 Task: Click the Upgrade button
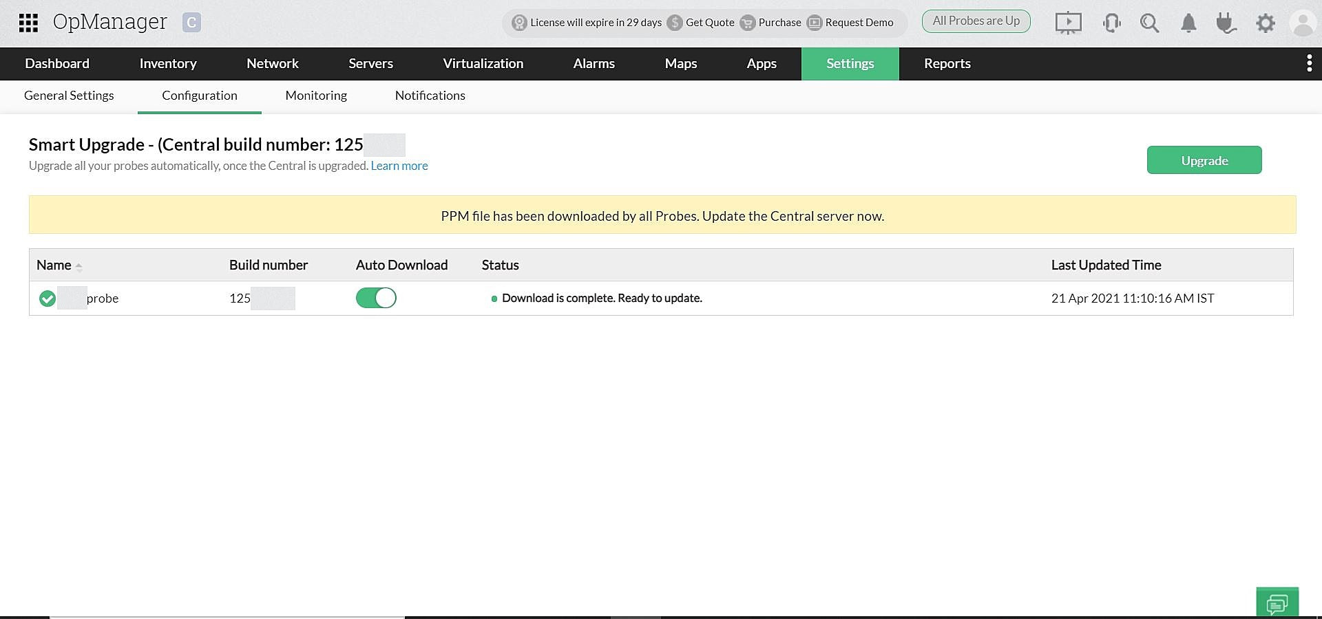[x=1204, y=160]
